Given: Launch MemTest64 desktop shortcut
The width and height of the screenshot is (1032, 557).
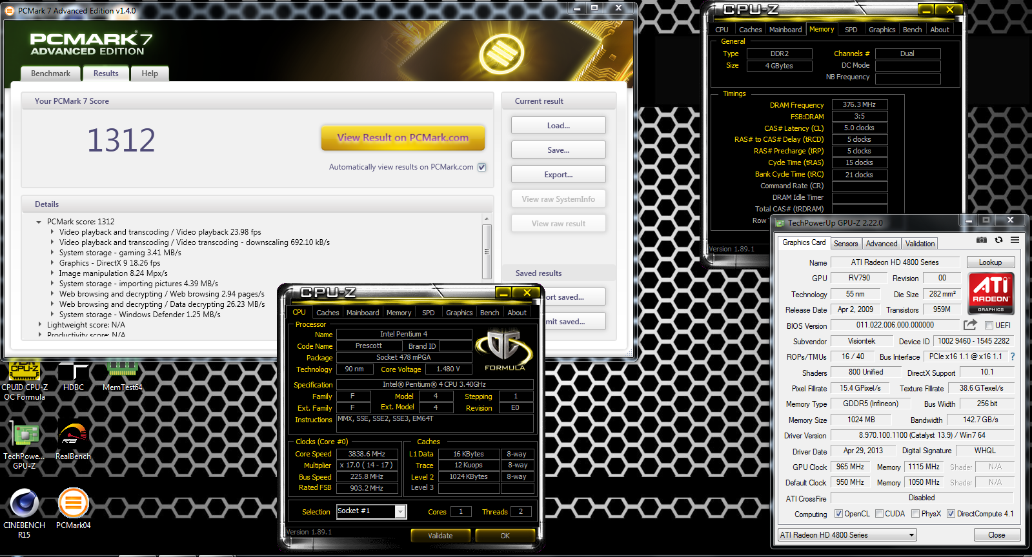Looking at the screenshot, I should 122,376.
